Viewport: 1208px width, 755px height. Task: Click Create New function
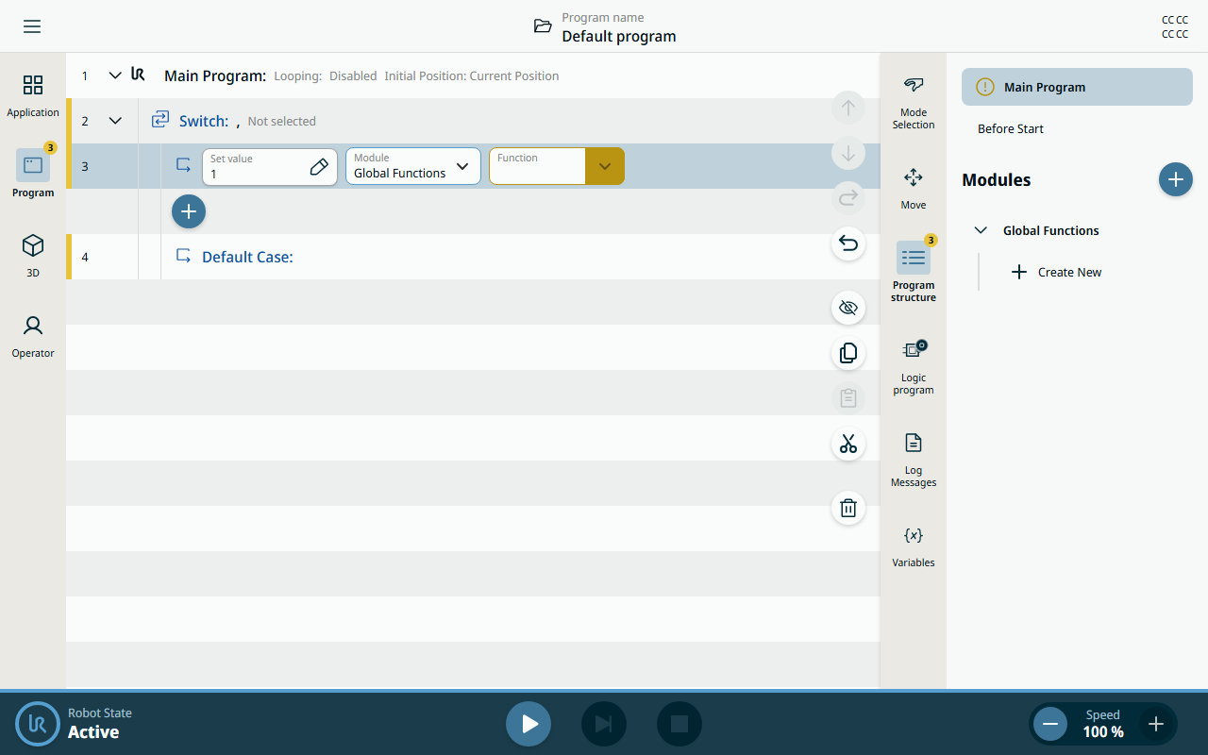1057,272
